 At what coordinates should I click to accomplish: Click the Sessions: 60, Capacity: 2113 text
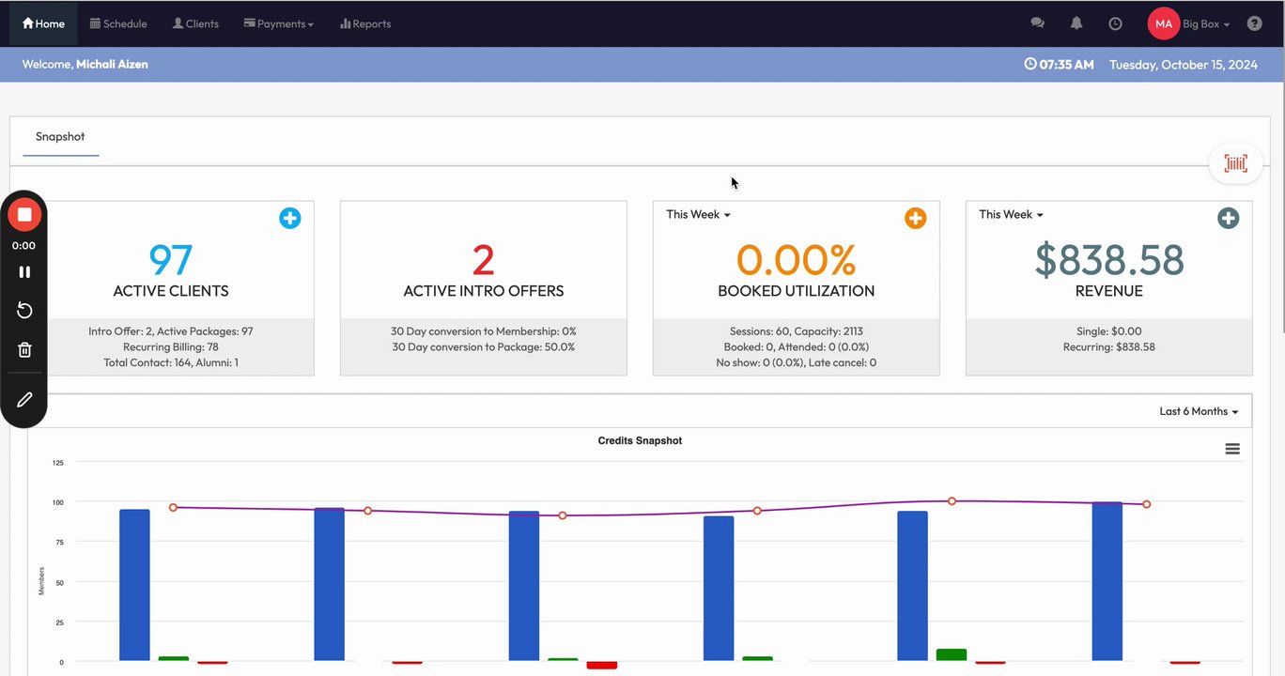797,331
